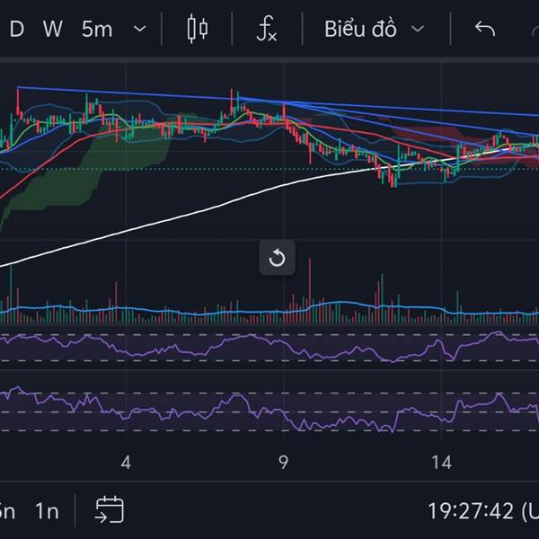The height and width of the screenshot is (539, 539).
Task: Open the indicators fx menu
Action: tap(267, 29)
